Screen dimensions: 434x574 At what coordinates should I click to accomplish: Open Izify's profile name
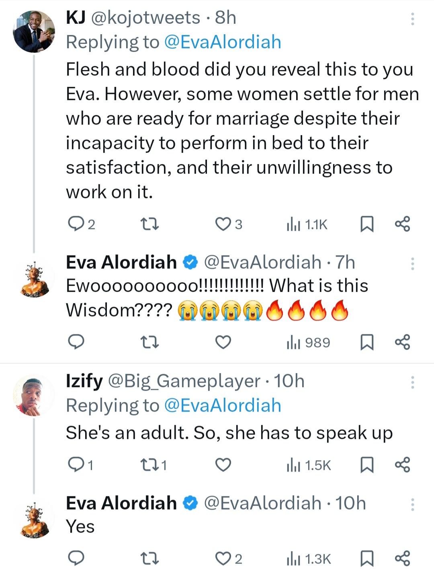pos(84,381)
